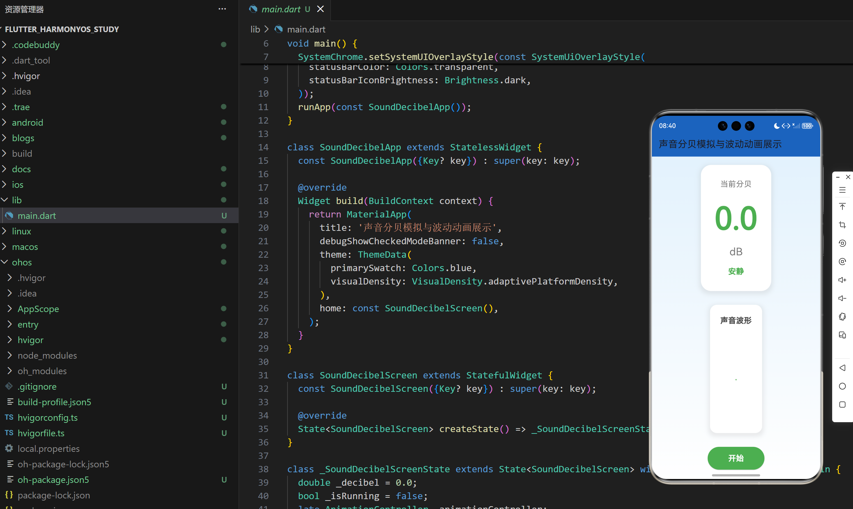The width and height of the screenshot is (853, 509).
Task: Select the main.dart editor tab
Action: [280, 9]
